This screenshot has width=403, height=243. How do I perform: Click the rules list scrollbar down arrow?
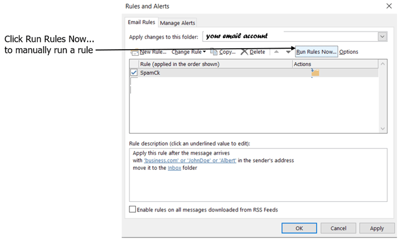tap(383, 129)
